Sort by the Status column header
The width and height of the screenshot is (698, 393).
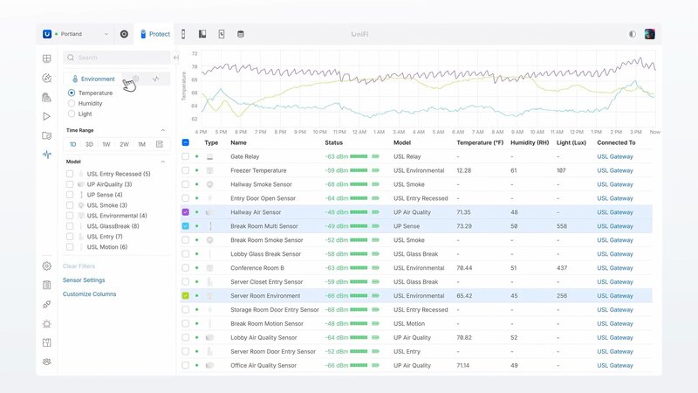(x=334, y=142)
